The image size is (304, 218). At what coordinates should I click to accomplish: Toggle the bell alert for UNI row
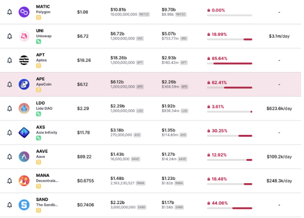(10, 36)
